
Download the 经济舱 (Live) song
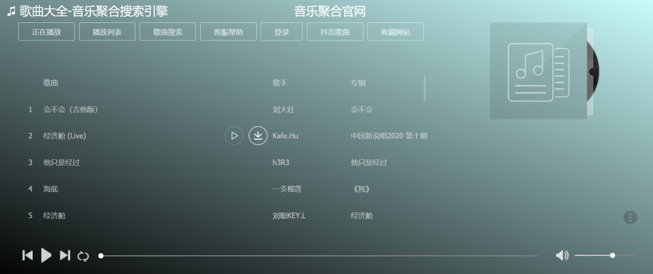tap(258, 136)
